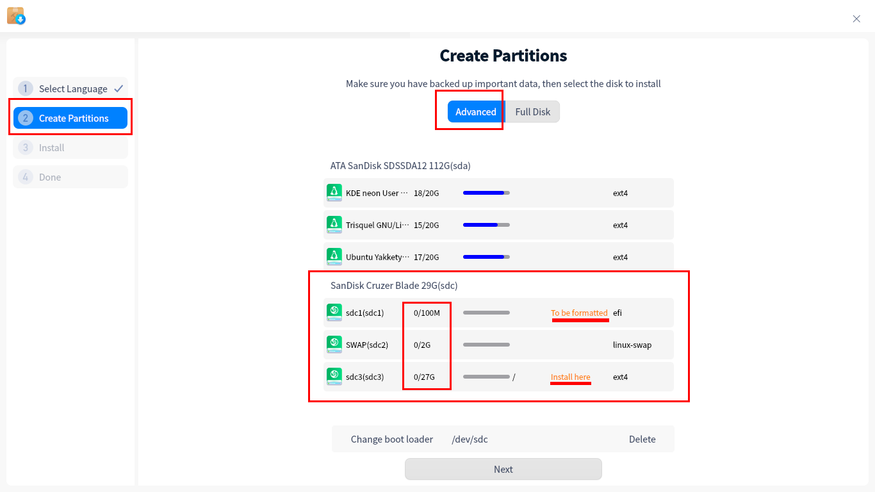This screenshot has width=875, height=492.
Task: Click the sdc3 partition deepin icon
Action: (x=334, y=376)
